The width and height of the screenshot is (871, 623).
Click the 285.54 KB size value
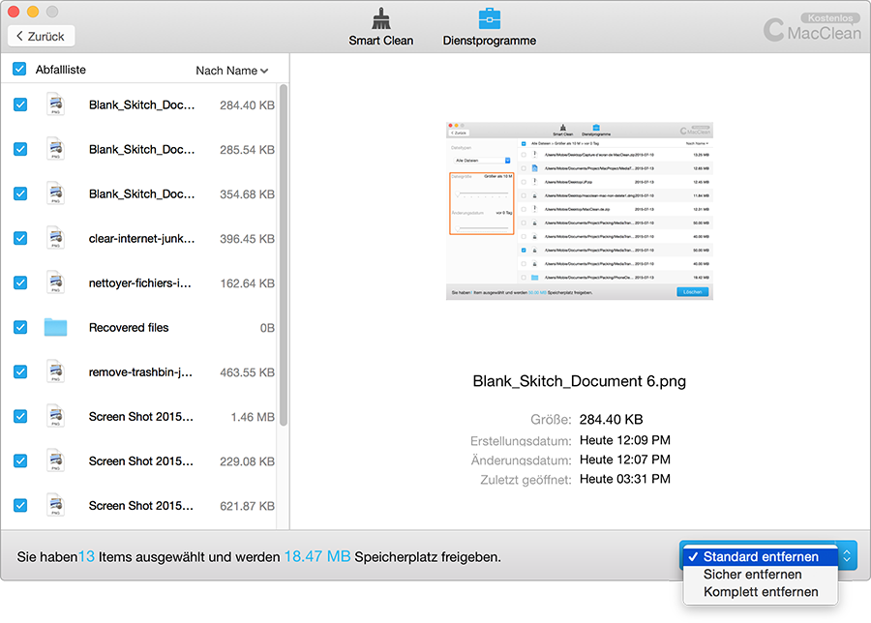coord(247,149)
